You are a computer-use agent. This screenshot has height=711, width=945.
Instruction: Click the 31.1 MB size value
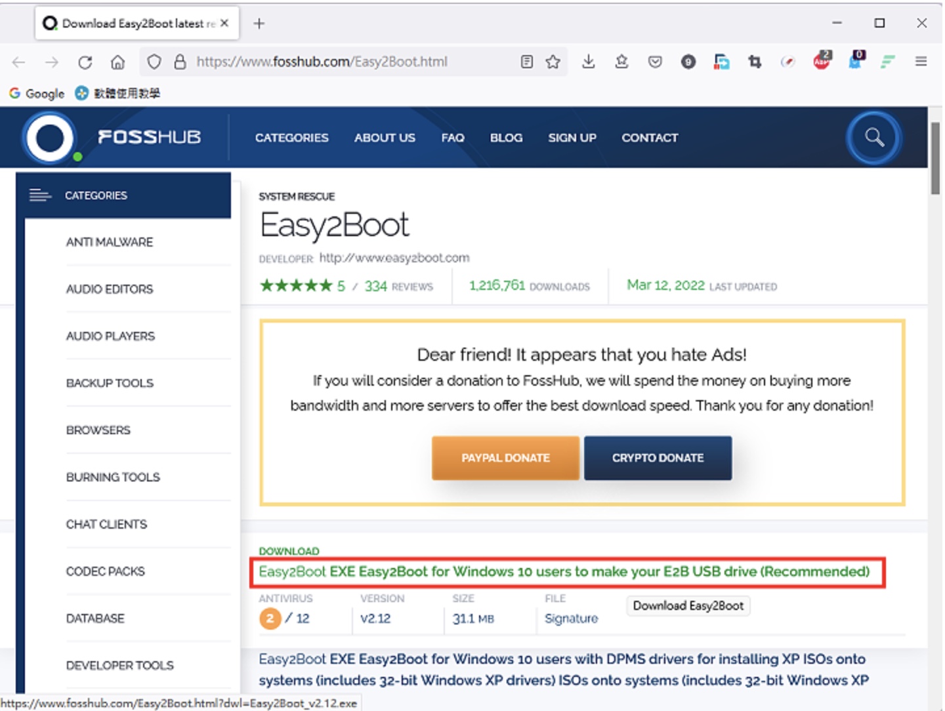[473, 619]
